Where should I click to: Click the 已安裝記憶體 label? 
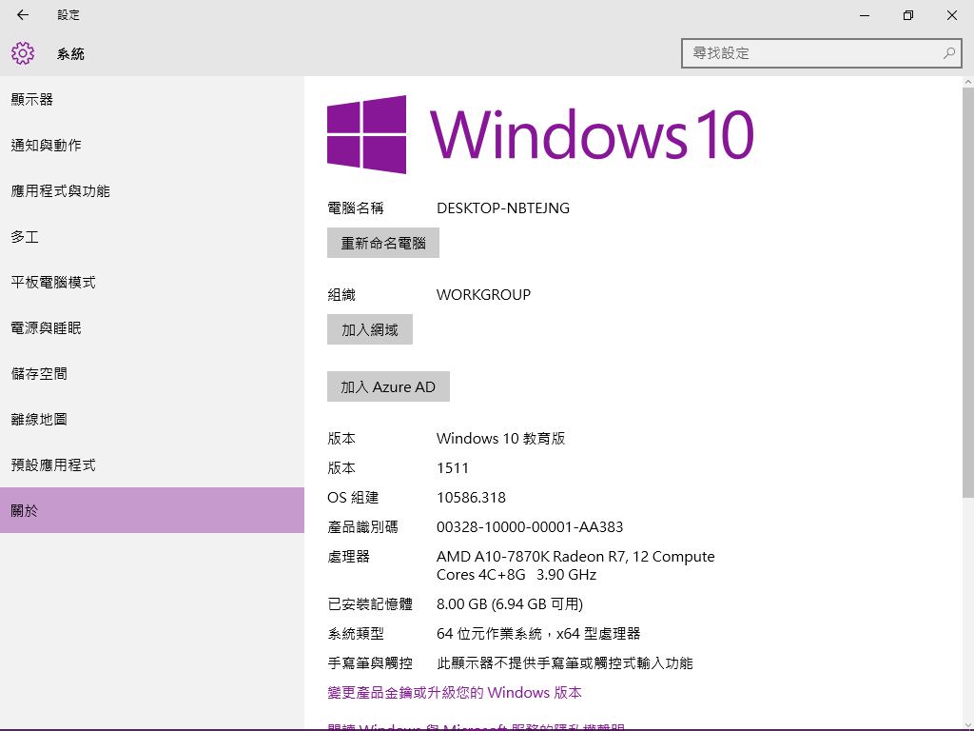tap(370, 604)
